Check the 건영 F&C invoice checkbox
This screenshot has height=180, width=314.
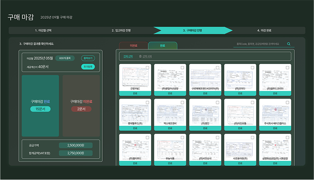point(147,68)
